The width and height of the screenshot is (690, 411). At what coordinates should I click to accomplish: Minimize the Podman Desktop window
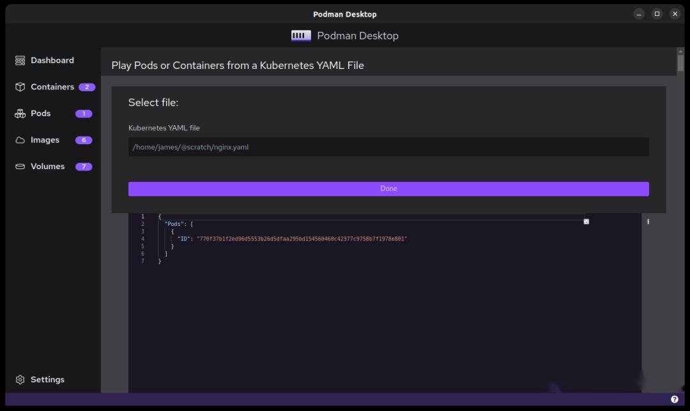(x=638, y=13)
